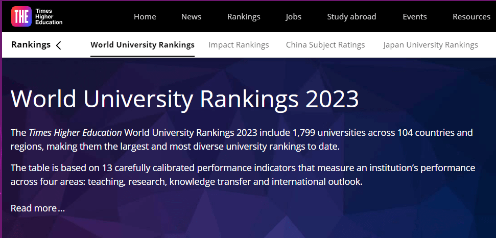Click the Read more… link

(38, 208)
